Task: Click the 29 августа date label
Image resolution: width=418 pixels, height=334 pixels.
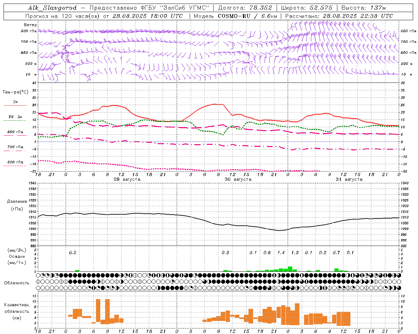Action: pos(127,179)
